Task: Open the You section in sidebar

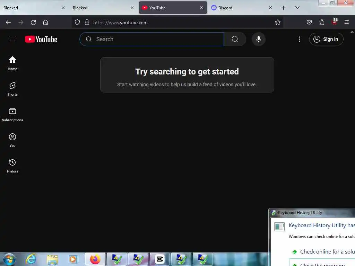Action: (12, 140)
